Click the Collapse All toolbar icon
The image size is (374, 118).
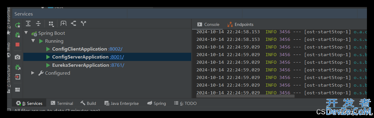point(38,23)
